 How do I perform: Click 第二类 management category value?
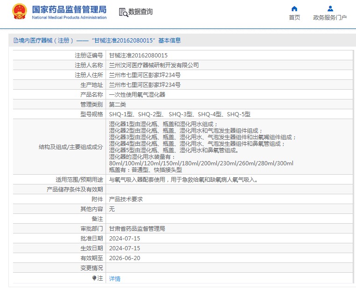117,105
